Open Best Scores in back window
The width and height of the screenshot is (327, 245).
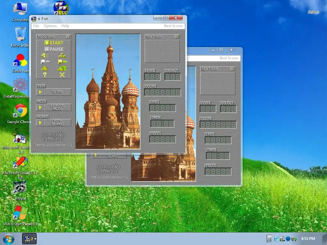[x=229, y=58]
